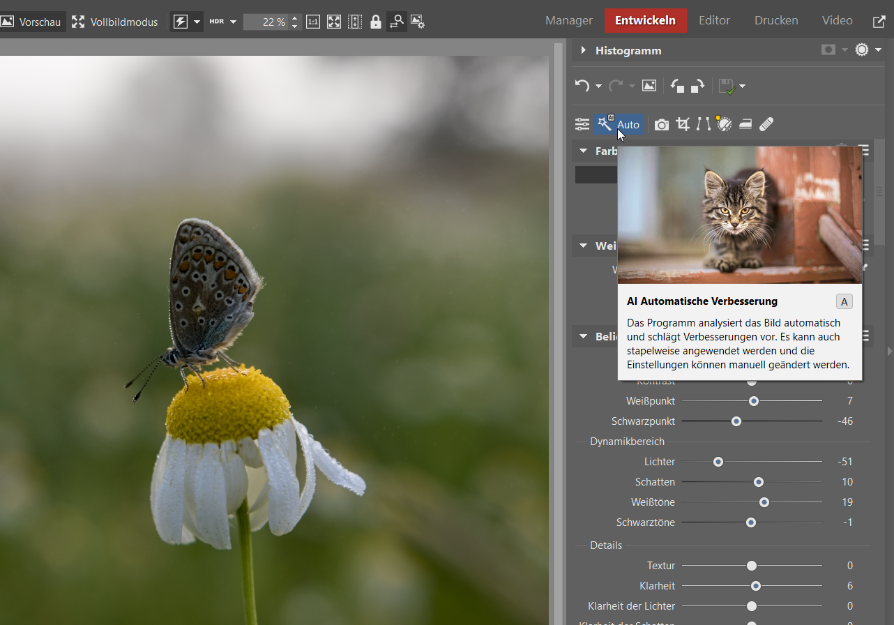This screenshot has height=625, width=894.
Task: Switch to the Manager tab
Action: [x=568, y=20]
